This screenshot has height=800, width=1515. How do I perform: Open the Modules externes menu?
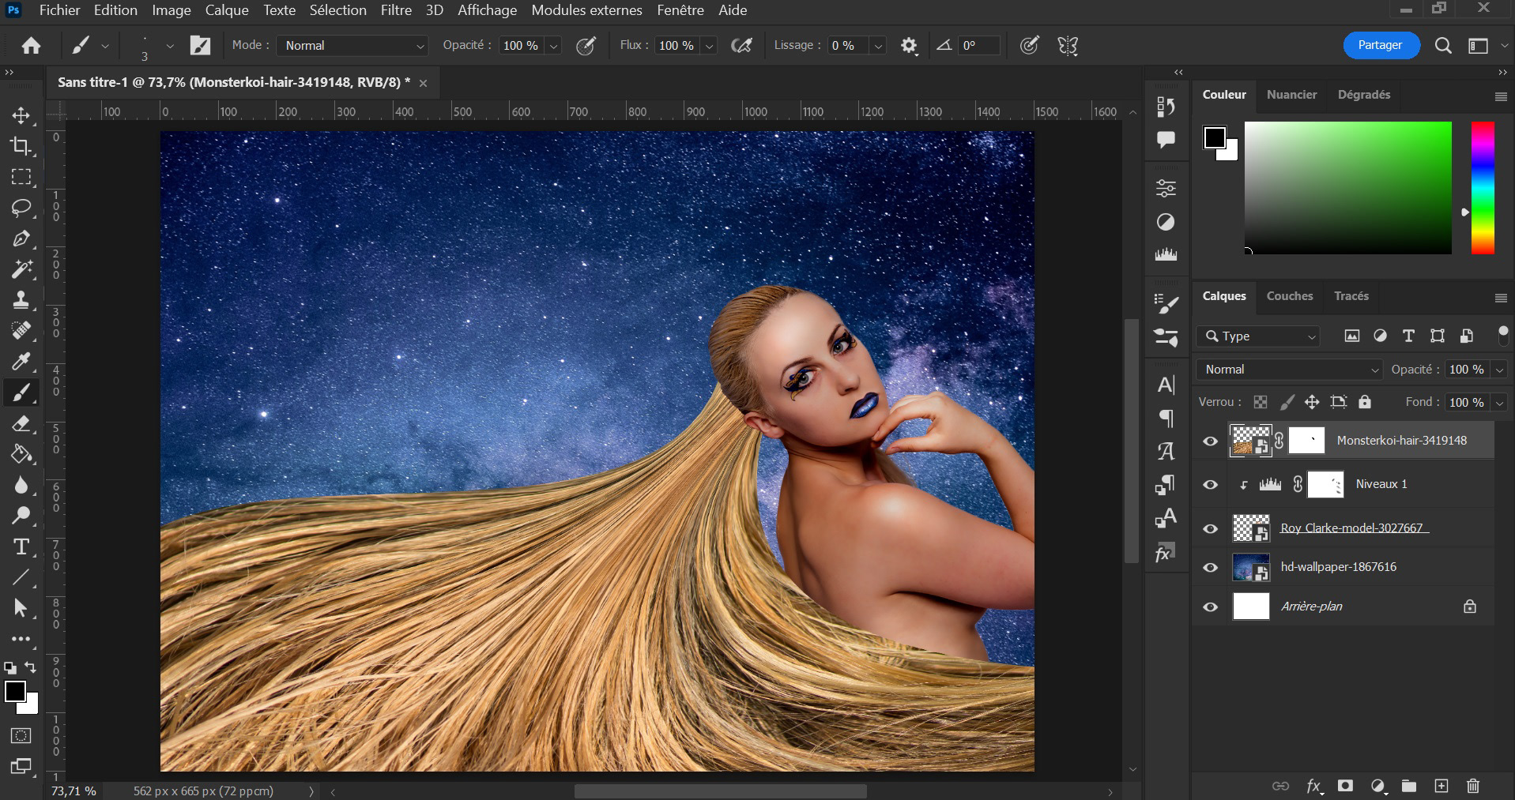coord(586,10)
